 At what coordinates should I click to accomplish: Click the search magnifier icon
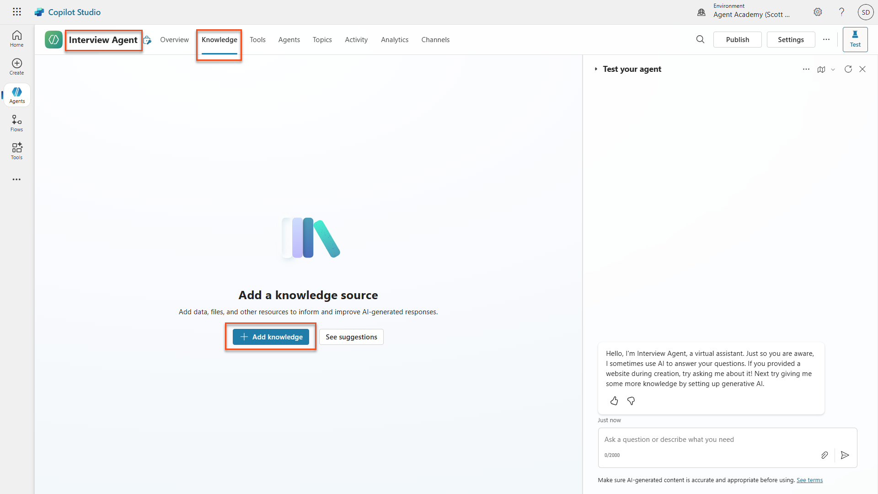(700, 39)
